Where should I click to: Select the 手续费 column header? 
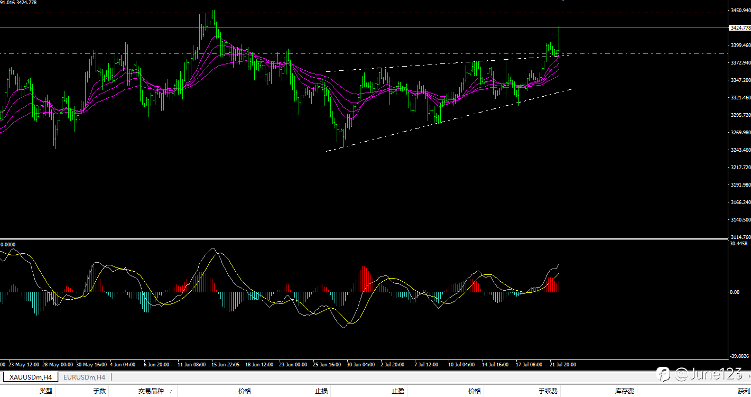tap(548, 391)
